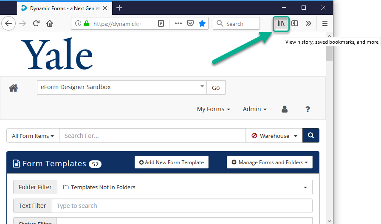
Task: Open the Library history and bookmarks icon
Action: [x=281, y=24]
